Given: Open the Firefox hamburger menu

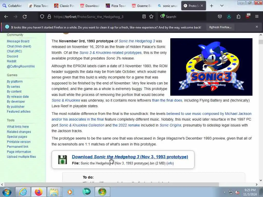Looking at the screenshot, I should (x=257, y=17).
